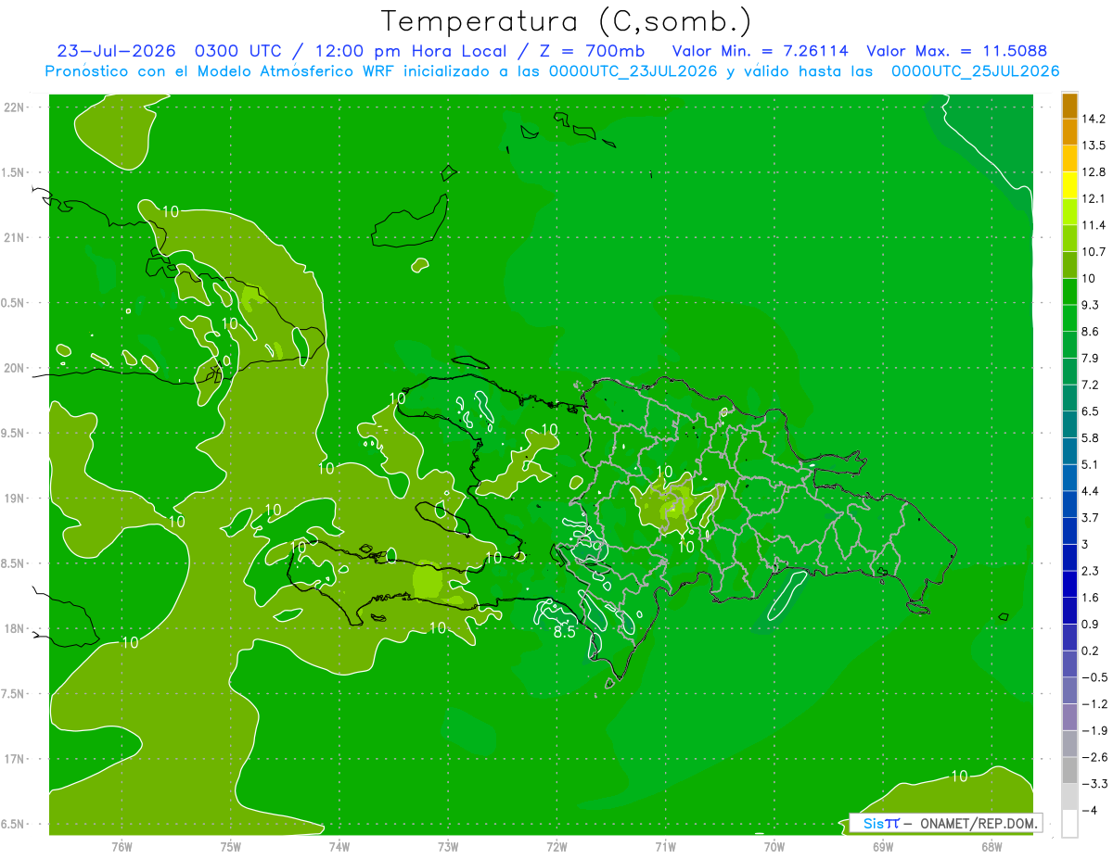Select the '23-Jul-2026' date text
This screenshot has height=859, width=1113.
coord(116,51)
